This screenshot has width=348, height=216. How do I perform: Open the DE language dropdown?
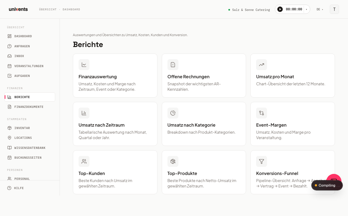tap(320, 10)
